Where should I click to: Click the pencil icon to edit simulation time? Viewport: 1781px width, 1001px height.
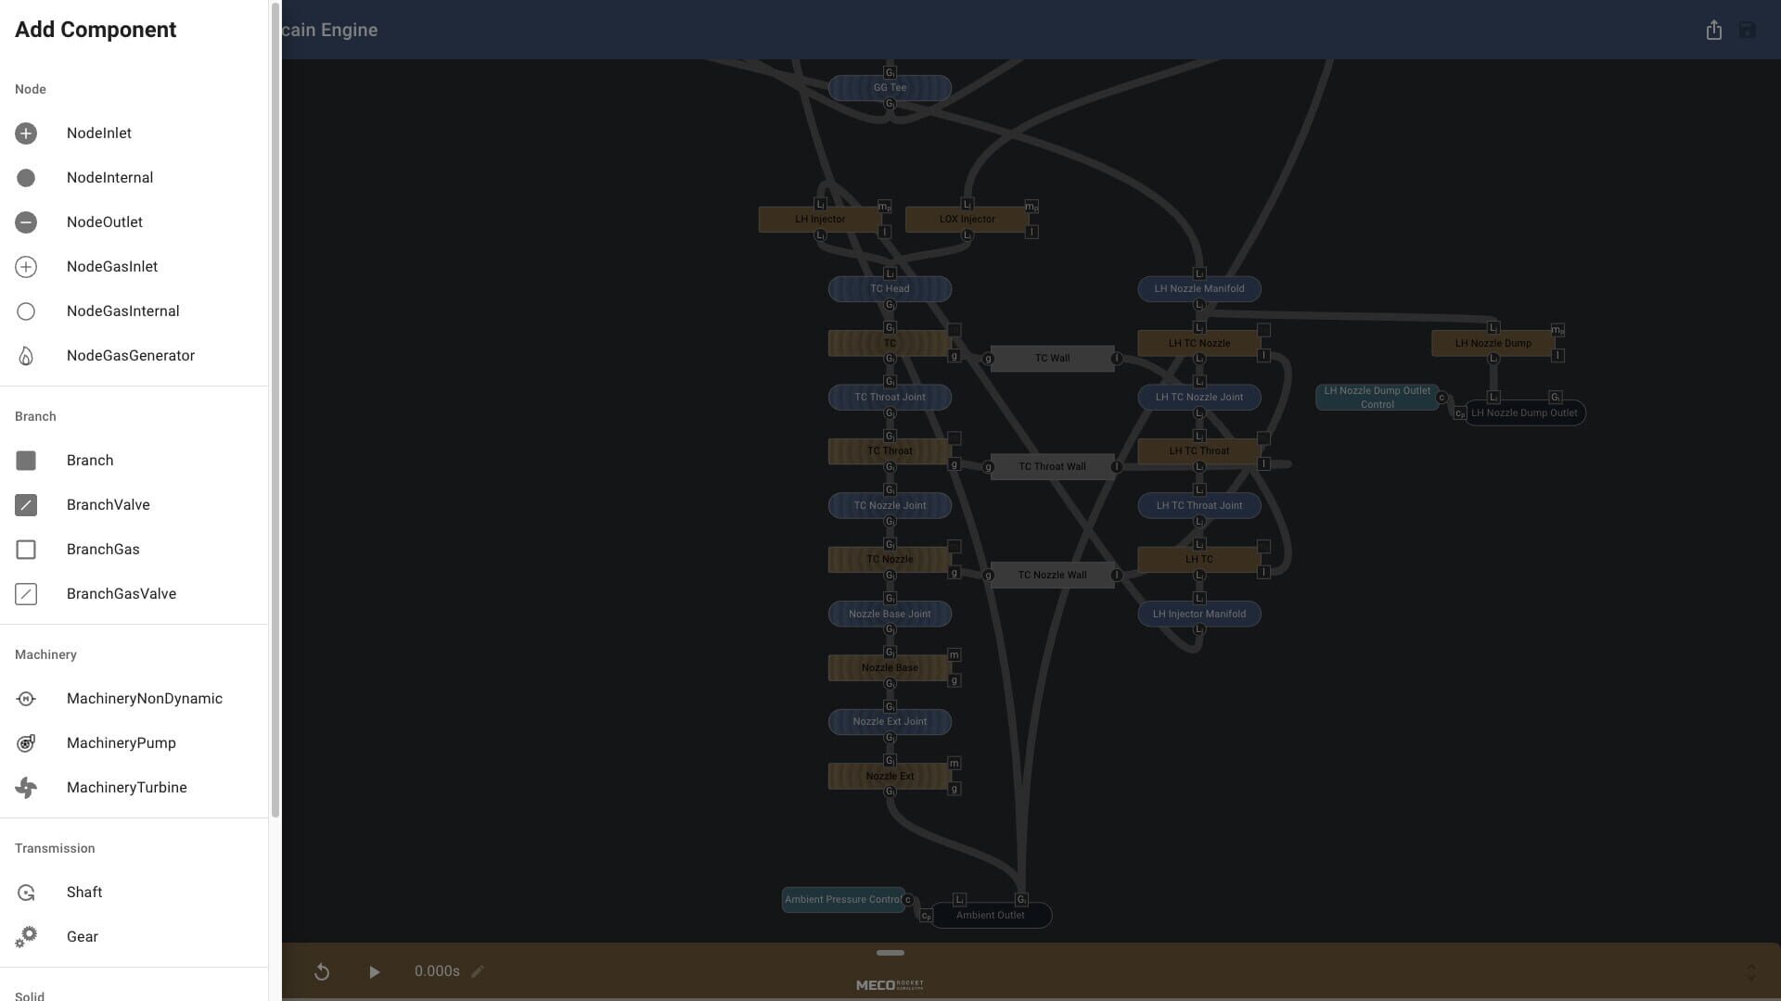478,971
